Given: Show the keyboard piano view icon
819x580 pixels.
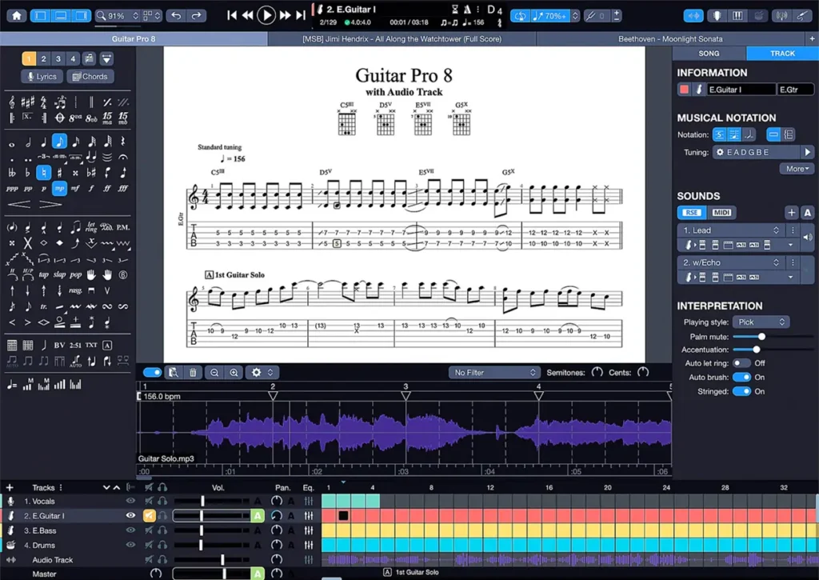Looking at the screenshot, I should (x=737, y=16).
